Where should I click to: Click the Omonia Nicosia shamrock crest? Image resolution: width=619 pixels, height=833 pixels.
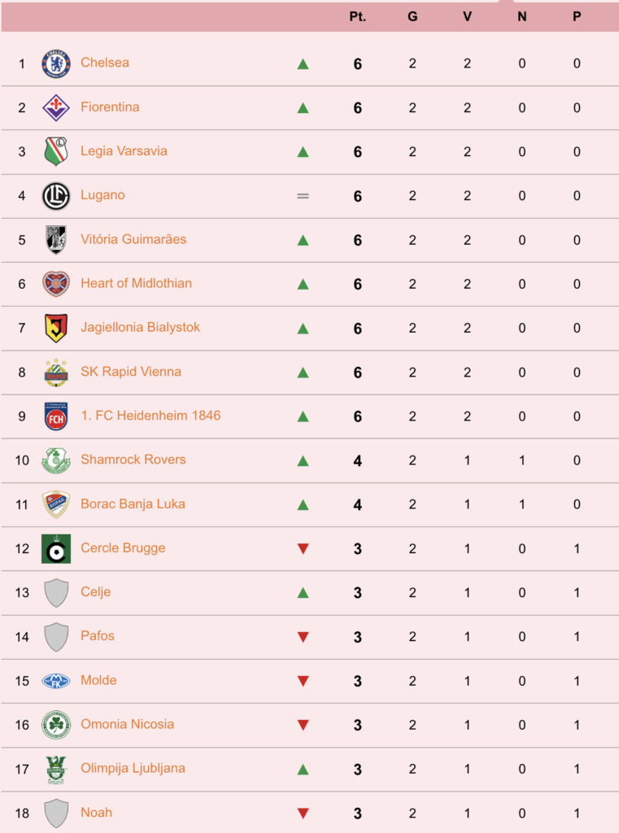tap(56, 725)
